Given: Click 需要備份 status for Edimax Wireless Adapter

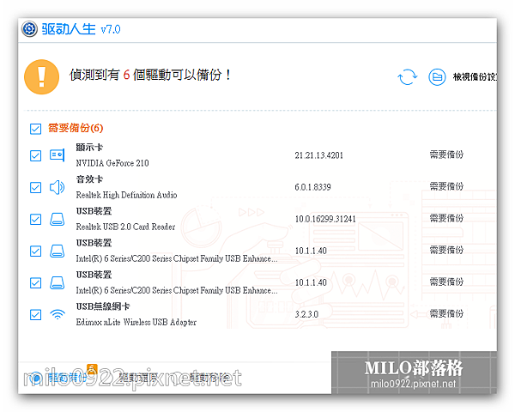Looking at the screenshot, I should tap(446, 313).
